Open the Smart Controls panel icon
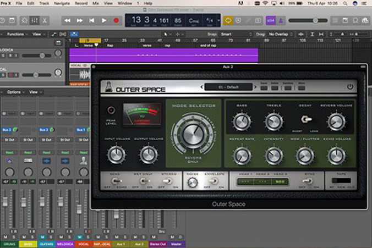 pos(24,21)
